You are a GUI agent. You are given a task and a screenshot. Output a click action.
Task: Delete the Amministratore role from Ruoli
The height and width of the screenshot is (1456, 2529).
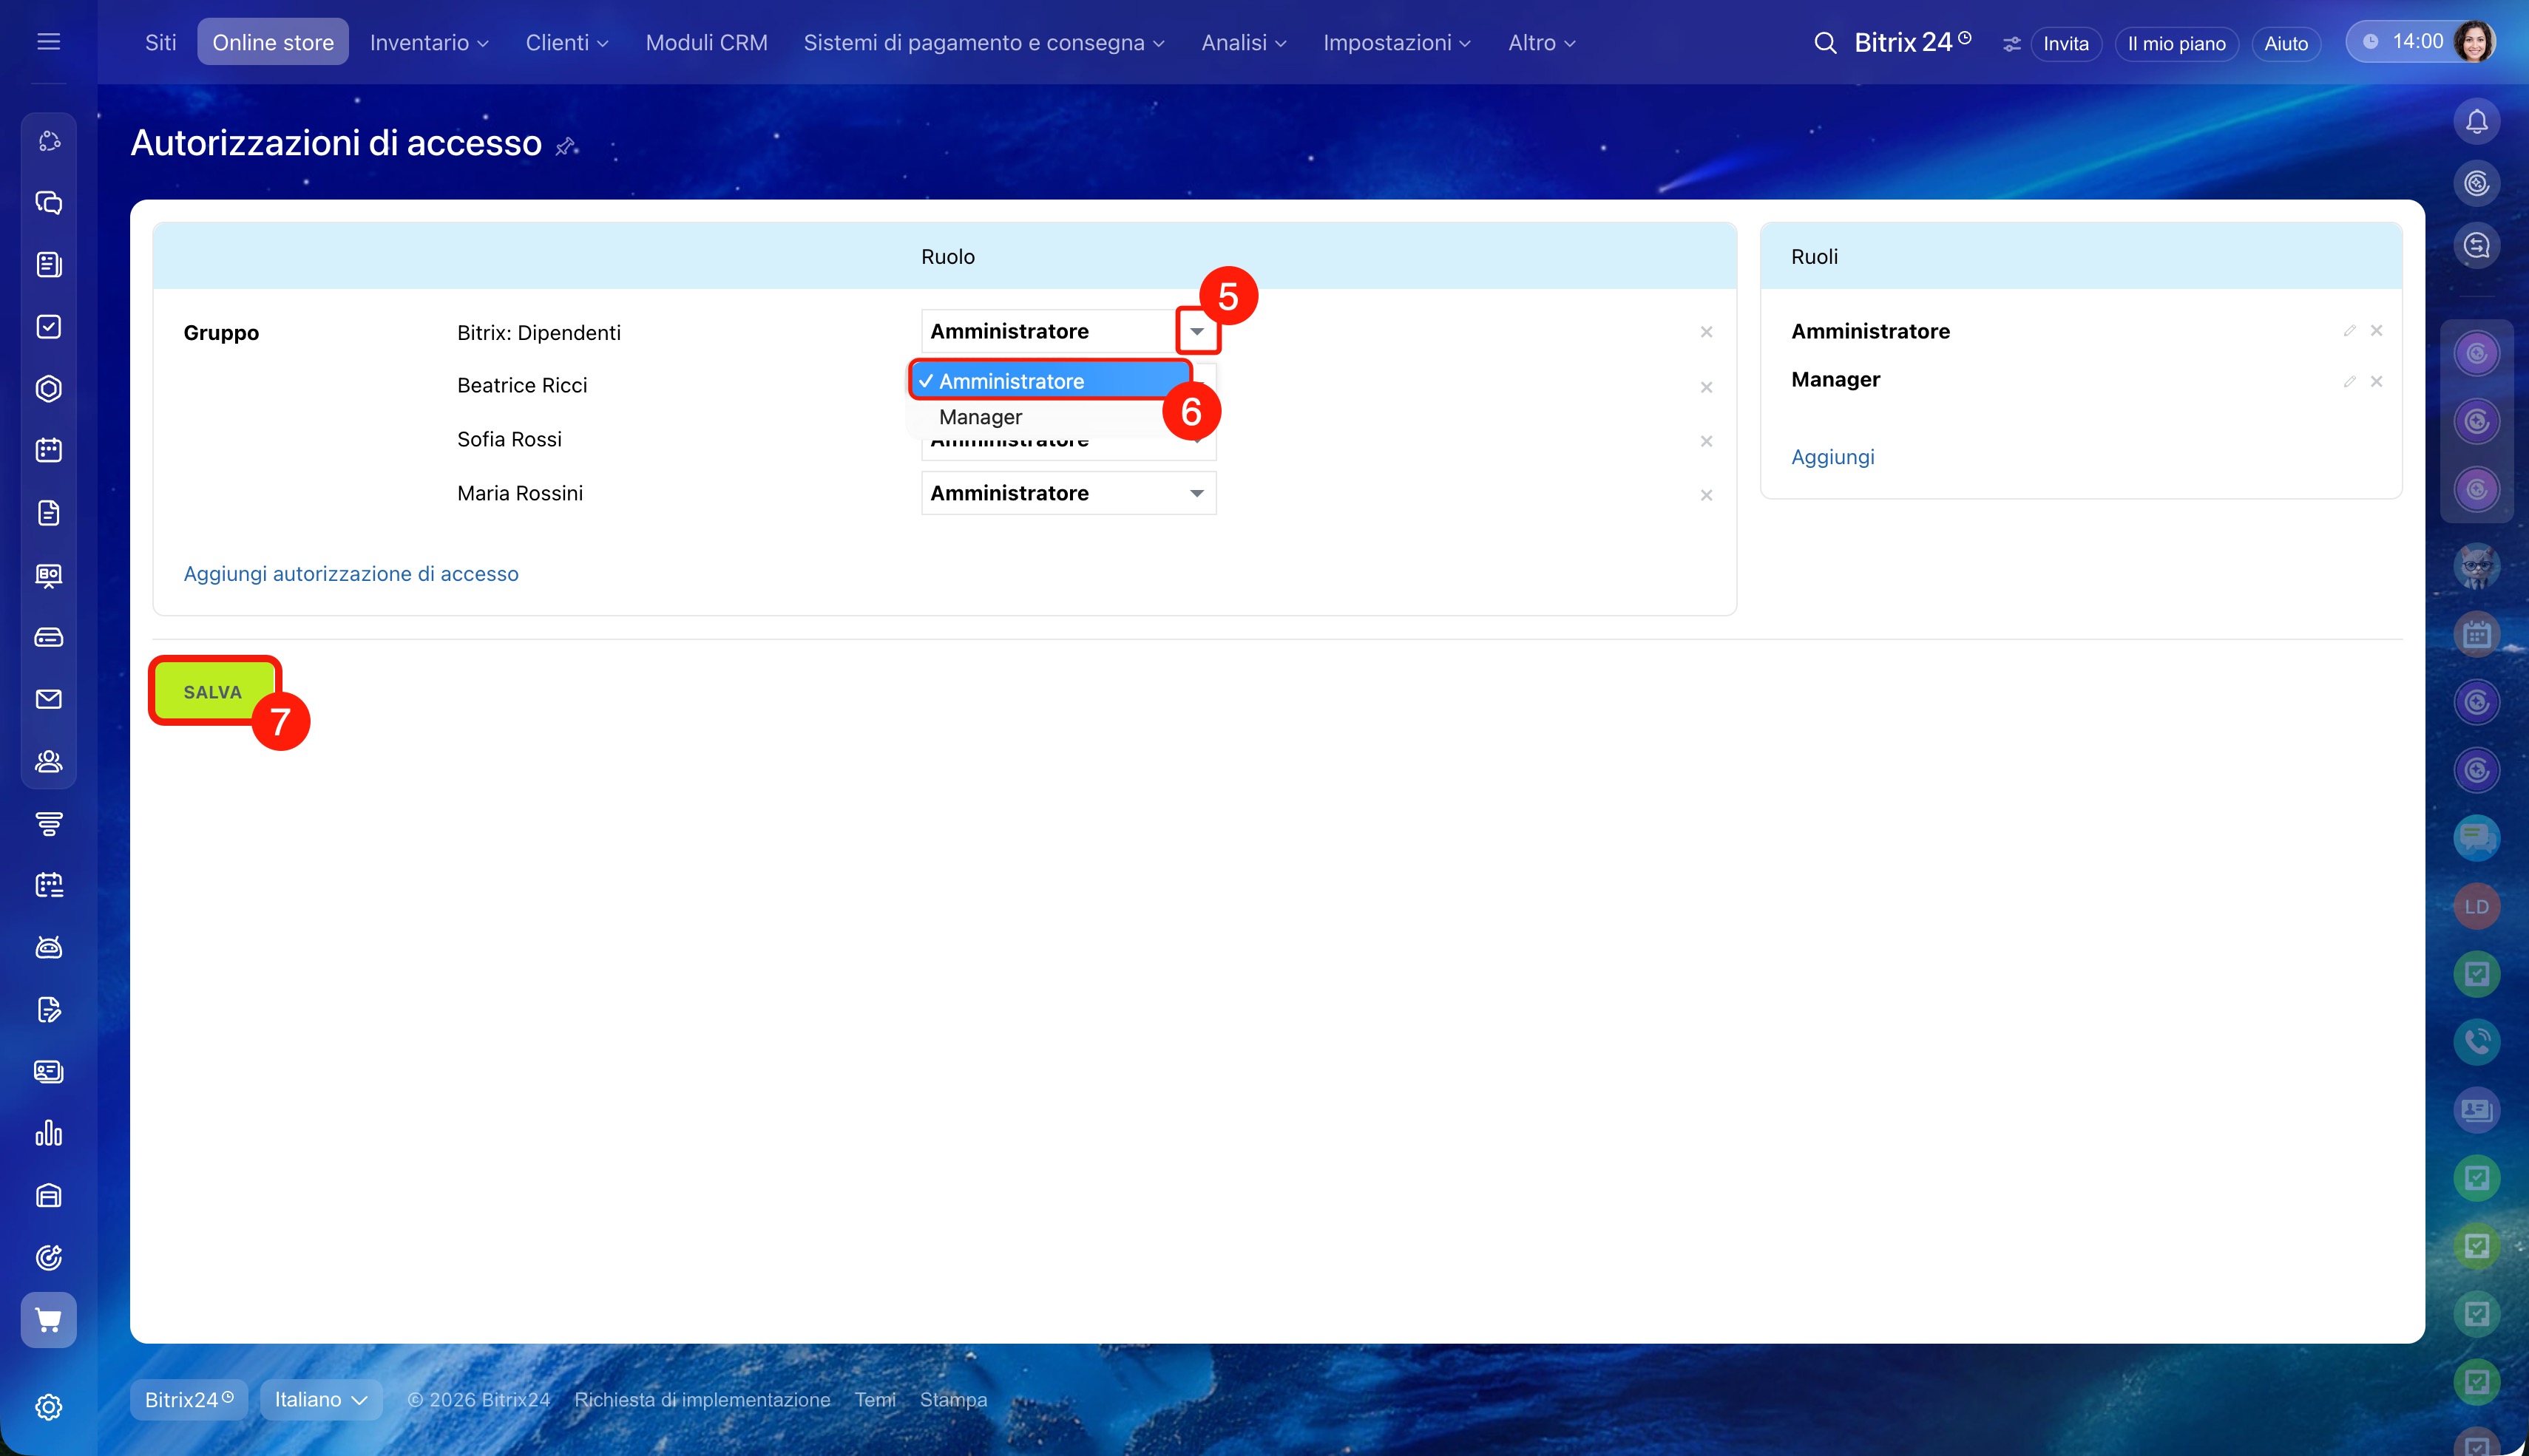click(2377, 331)
